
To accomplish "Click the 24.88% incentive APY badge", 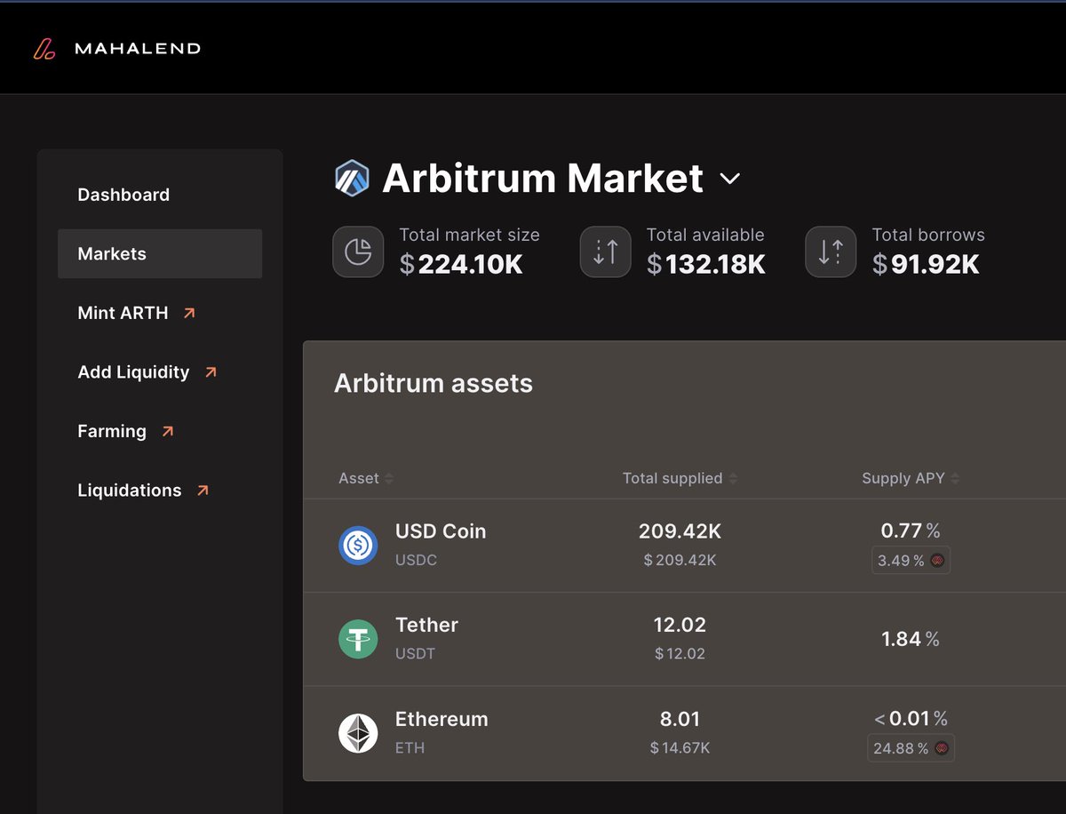I will click(911, 748).
